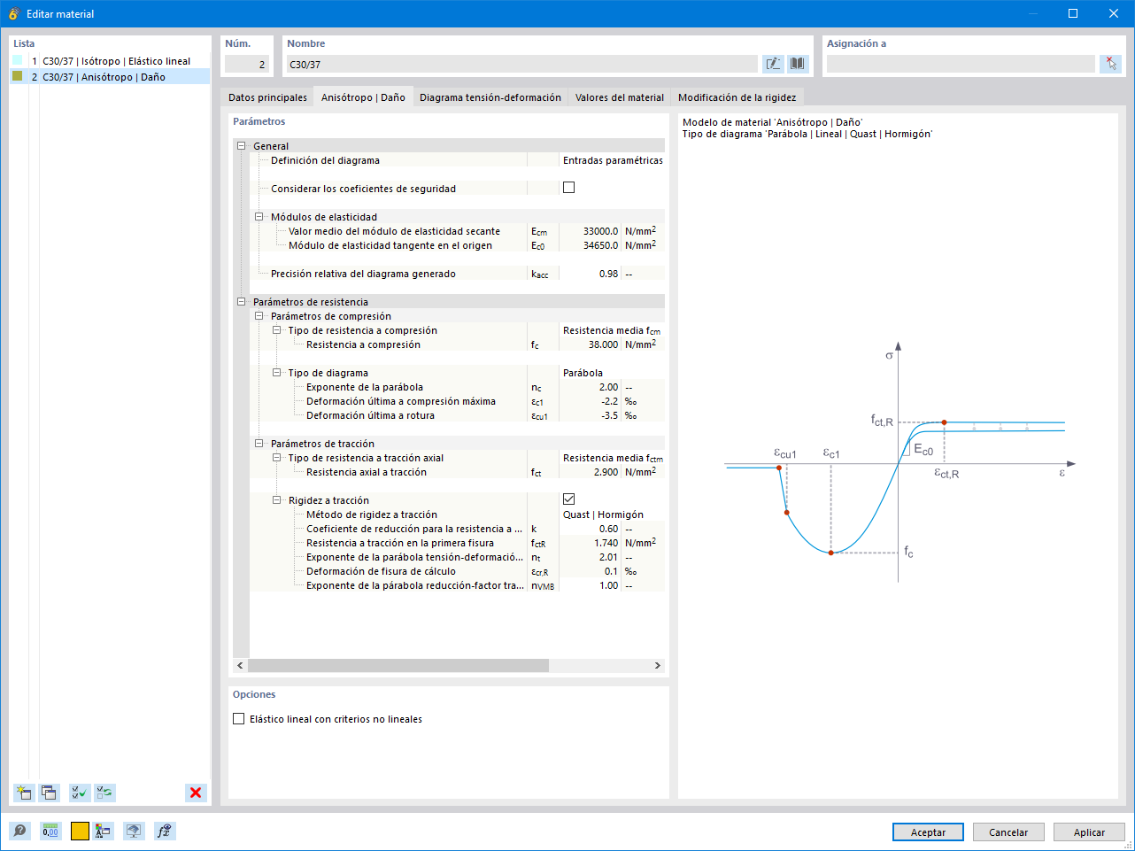The width and height of the screenshot is (1135, 851).
Task: Click the edit name pencil icon
Action: [x=773, y=64]
